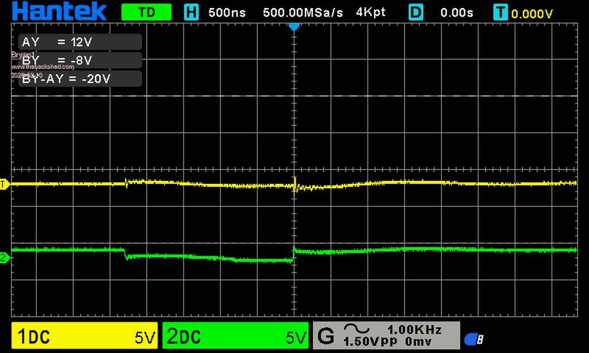Open the 500.00MSa/s sample rate setting
589x353 pixels.
click(303, 12)
